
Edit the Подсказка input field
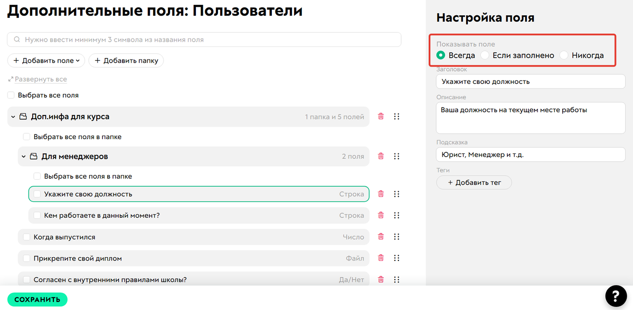(531, 154)
